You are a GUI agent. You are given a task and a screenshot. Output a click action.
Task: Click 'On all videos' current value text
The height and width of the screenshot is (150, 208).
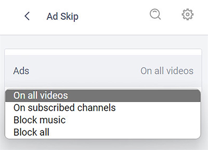click(166, 71)
